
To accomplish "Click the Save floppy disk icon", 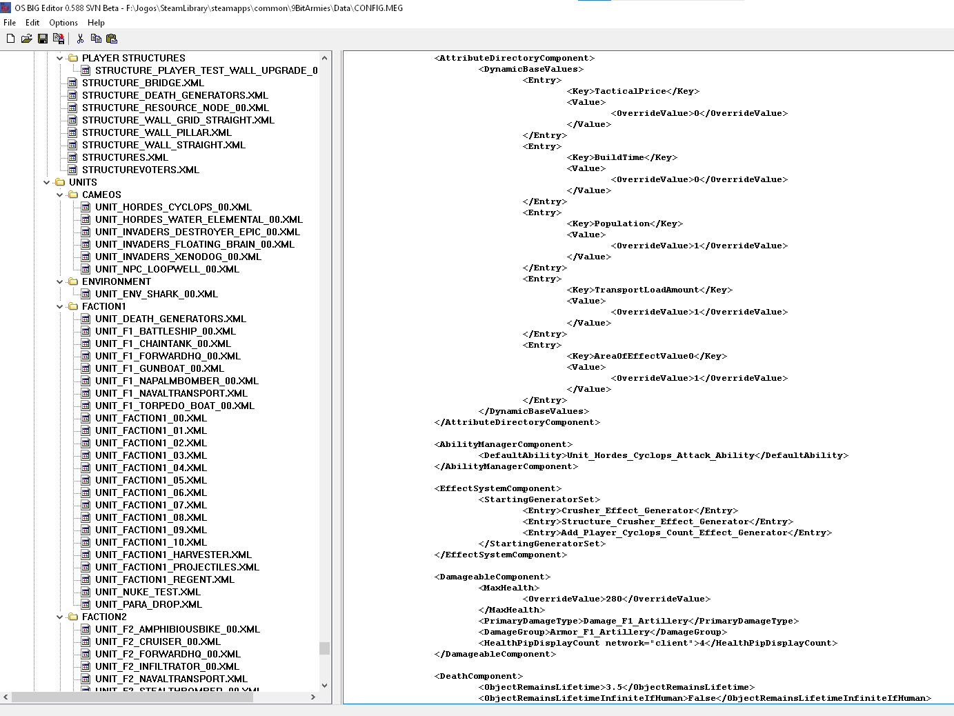I will pos(43,39).
